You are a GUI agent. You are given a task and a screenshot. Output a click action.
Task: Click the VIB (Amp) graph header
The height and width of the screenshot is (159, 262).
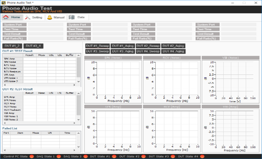(x=231, y=106)
